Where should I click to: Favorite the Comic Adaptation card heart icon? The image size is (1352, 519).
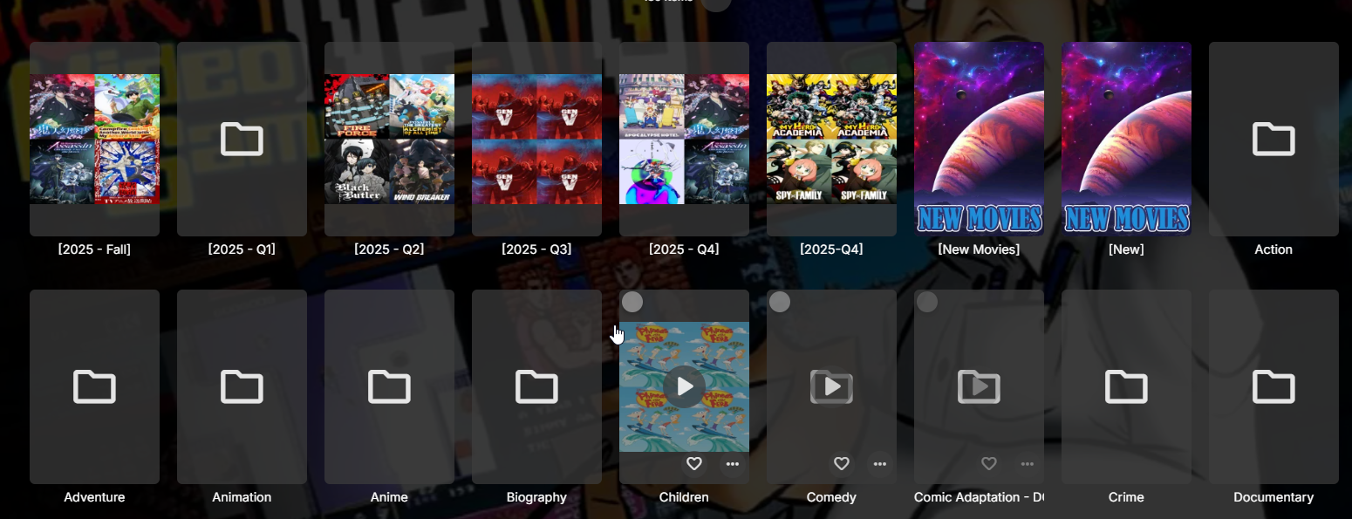[x=989, y=464]
